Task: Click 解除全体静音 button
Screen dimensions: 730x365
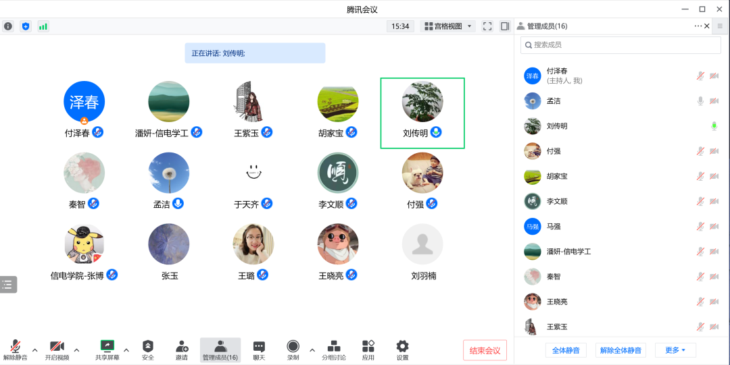Action: (620, 350)
